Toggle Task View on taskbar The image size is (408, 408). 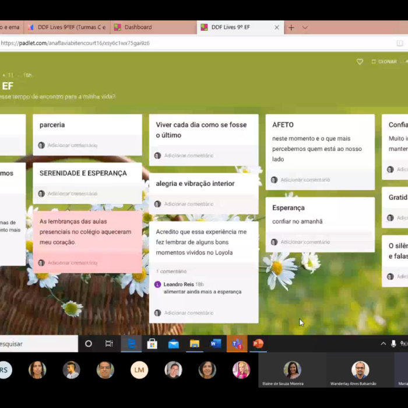point(109,344)
